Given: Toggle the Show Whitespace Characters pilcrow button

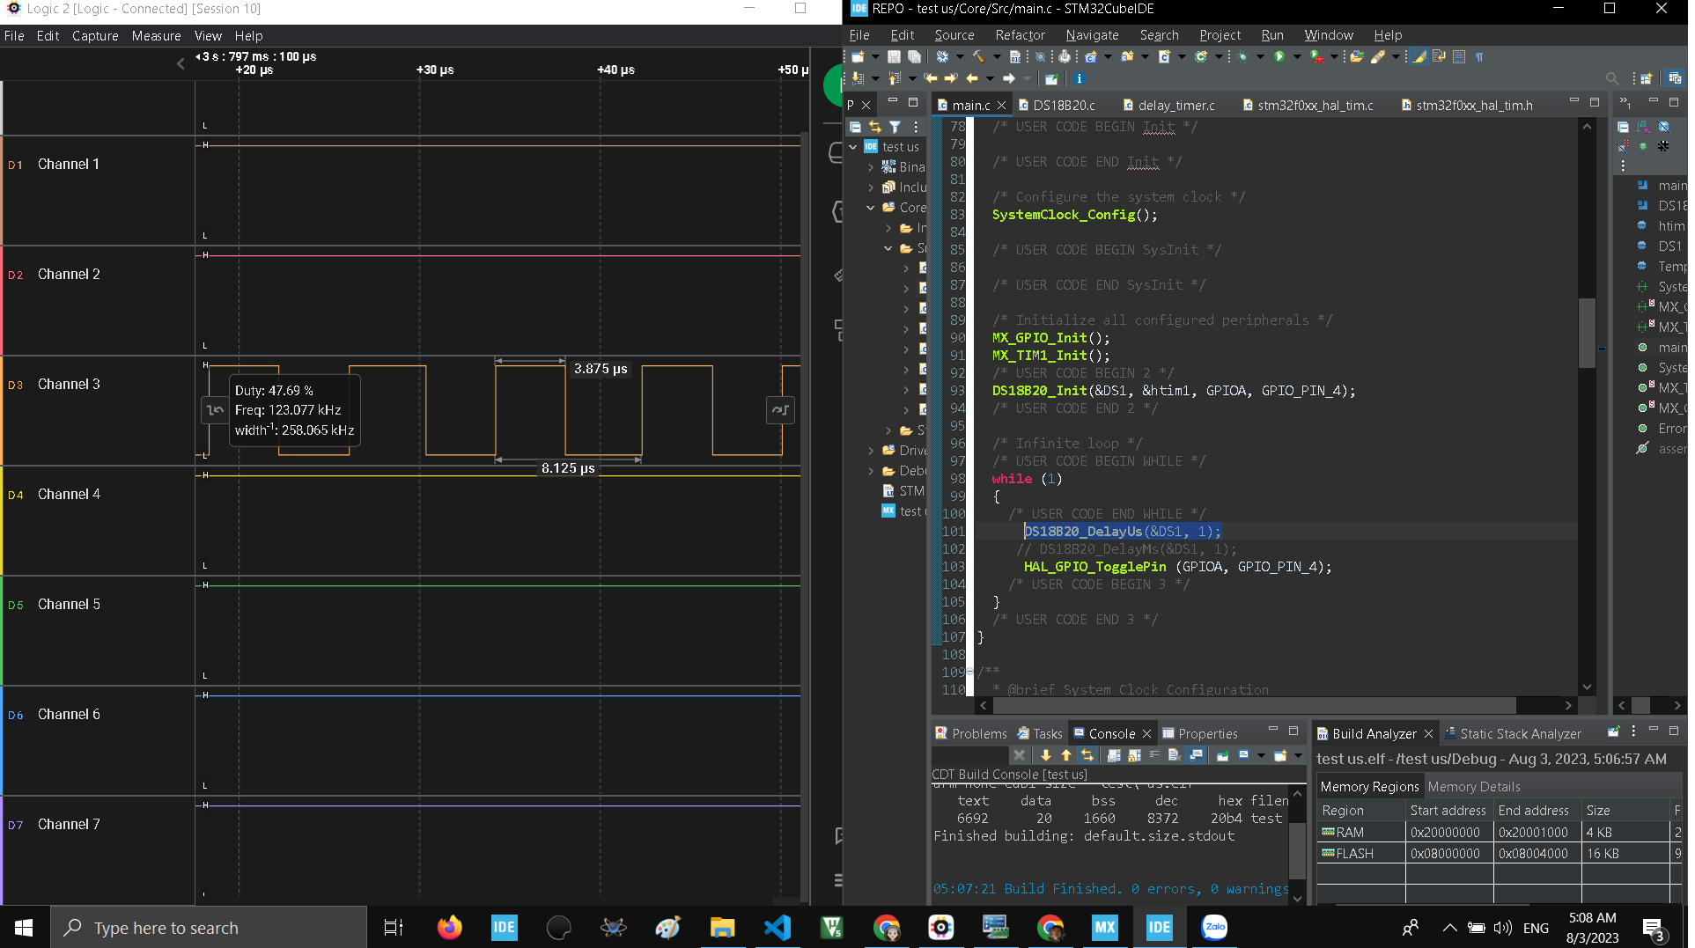Looking at the screenshot, I should pyautogui.click(x=1479, y=56).
